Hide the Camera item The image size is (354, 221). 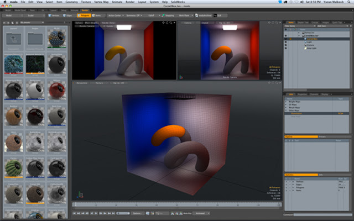click(286, 45)
